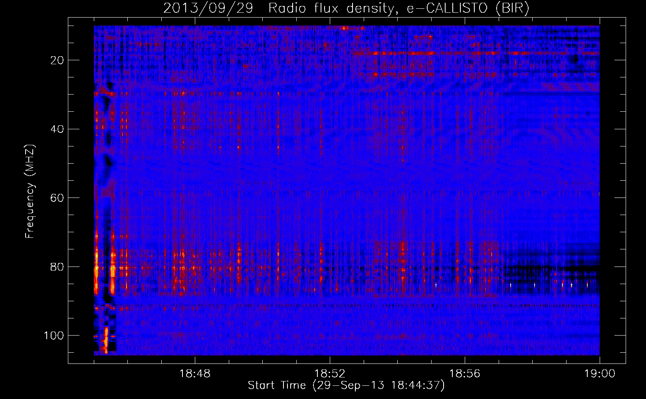Click the '18:52' time tick label
Image resolution: width=646 pixels, height=399 pixels.
pyautogui.click(x=330, y=374)
